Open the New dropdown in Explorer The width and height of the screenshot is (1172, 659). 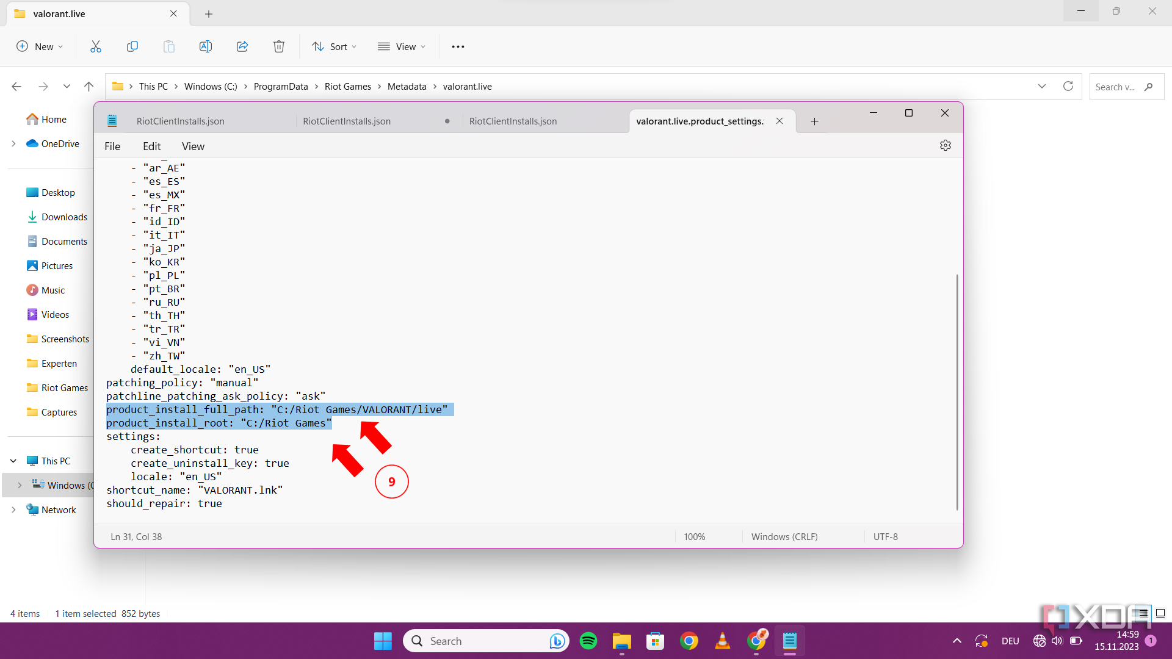pos(40,46)
